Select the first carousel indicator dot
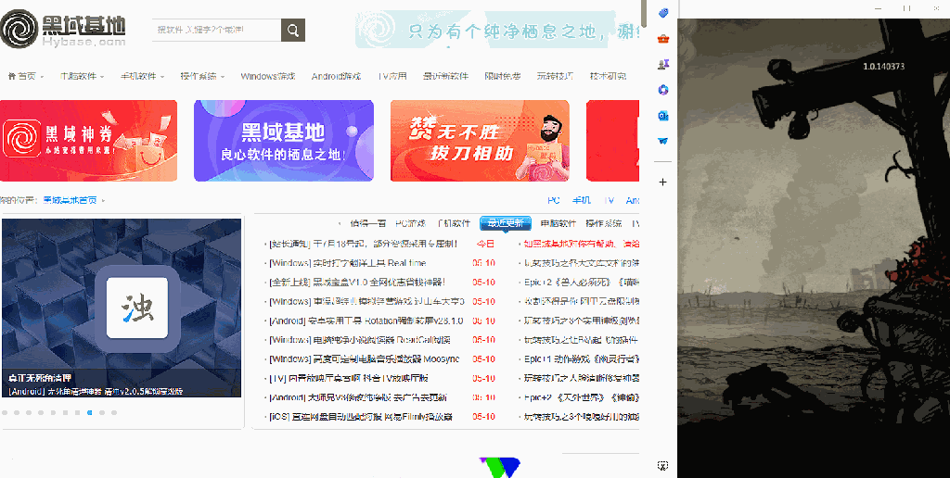950x478 pixels. click(5, 412)
